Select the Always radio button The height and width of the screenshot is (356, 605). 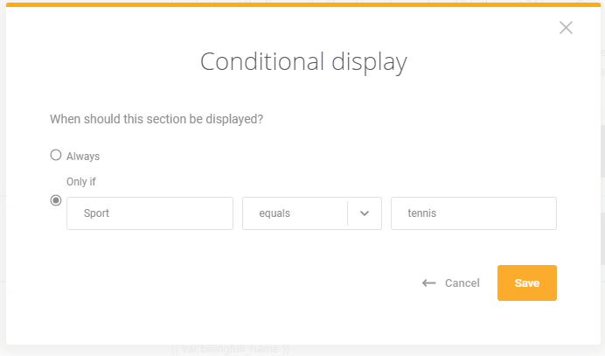(x=56, y=155)
